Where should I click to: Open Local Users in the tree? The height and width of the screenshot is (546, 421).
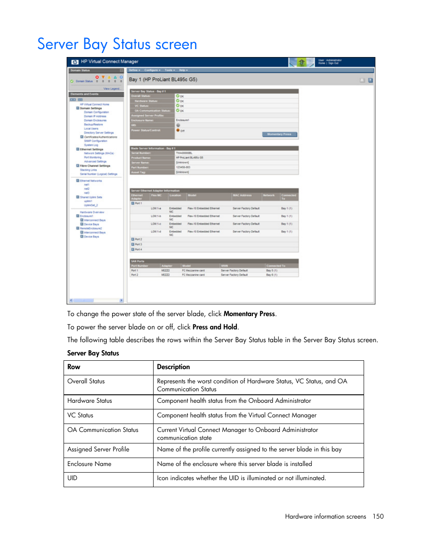91,129
